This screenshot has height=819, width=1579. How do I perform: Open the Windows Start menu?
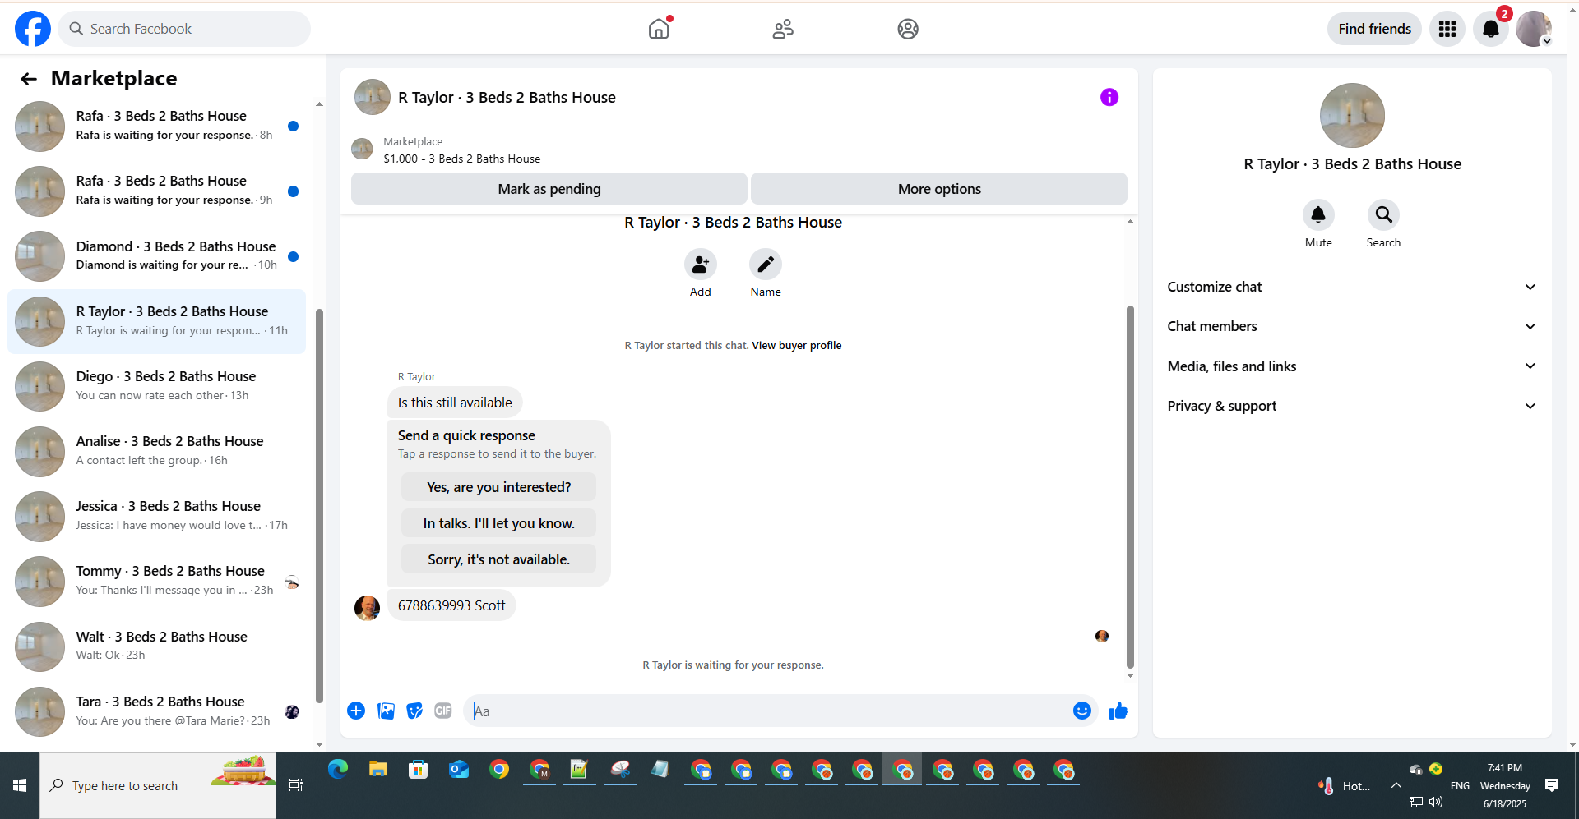tap(20, 786)
